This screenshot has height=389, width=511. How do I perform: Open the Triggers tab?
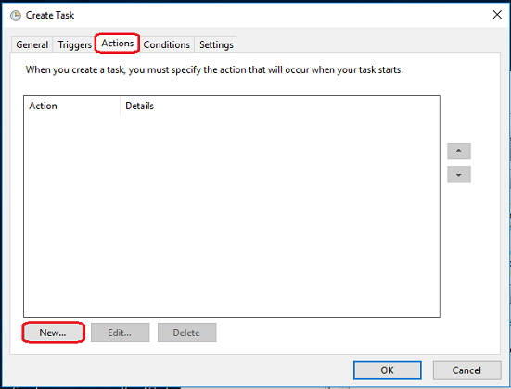pyautogui.click(x=74, y=44)
